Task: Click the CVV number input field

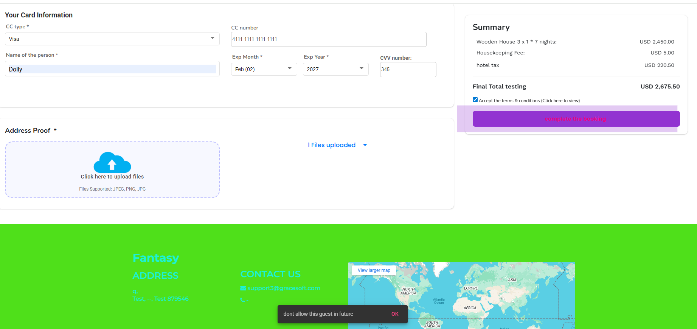Action: pos(408,70)
